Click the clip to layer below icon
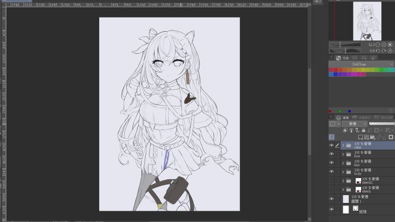The height and width of the screenshot is (222, 395). [x=345, y=130]
